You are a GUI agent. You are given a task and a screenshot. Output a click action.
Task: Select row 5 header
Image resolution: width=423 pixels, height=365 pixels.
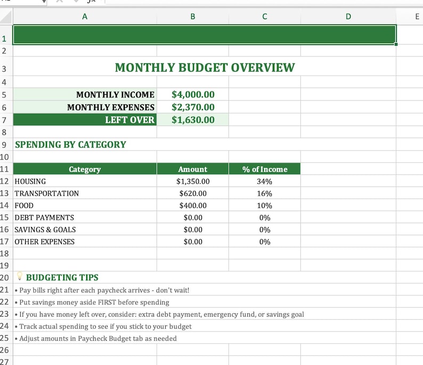[x=4, y=95]
